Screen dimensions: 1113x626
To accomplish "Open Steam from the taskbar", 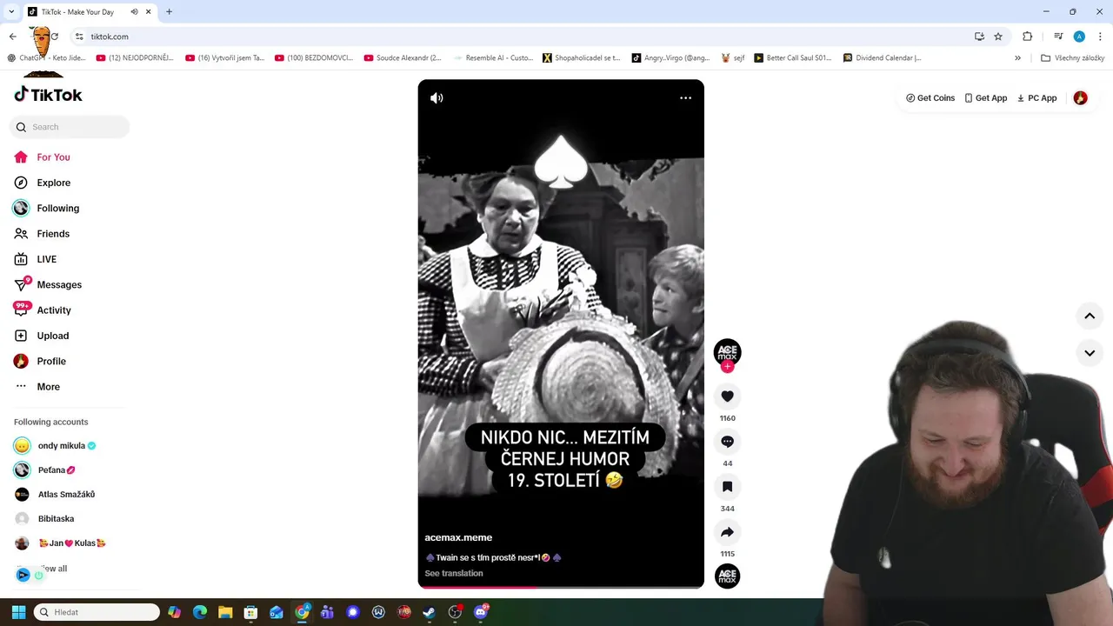I will (430, 612).
